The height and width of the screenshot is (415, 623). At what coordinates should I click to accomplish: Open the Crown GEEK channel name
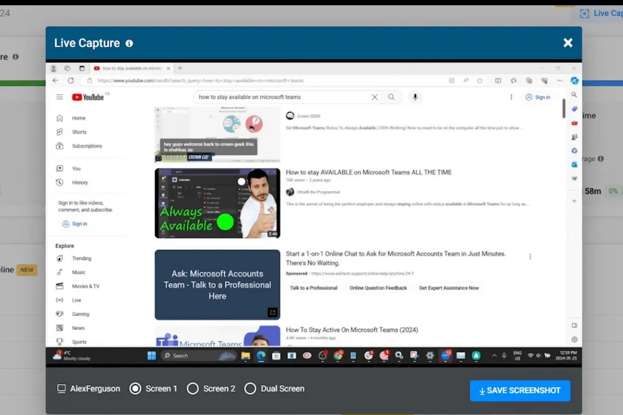click(308, 116)
